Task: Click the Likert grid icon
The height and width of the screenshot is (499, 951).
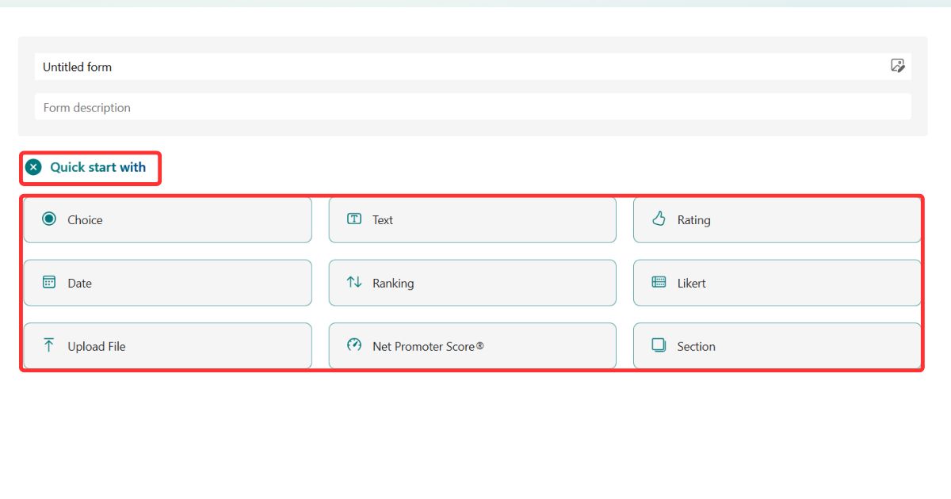Action: point(659,283)
